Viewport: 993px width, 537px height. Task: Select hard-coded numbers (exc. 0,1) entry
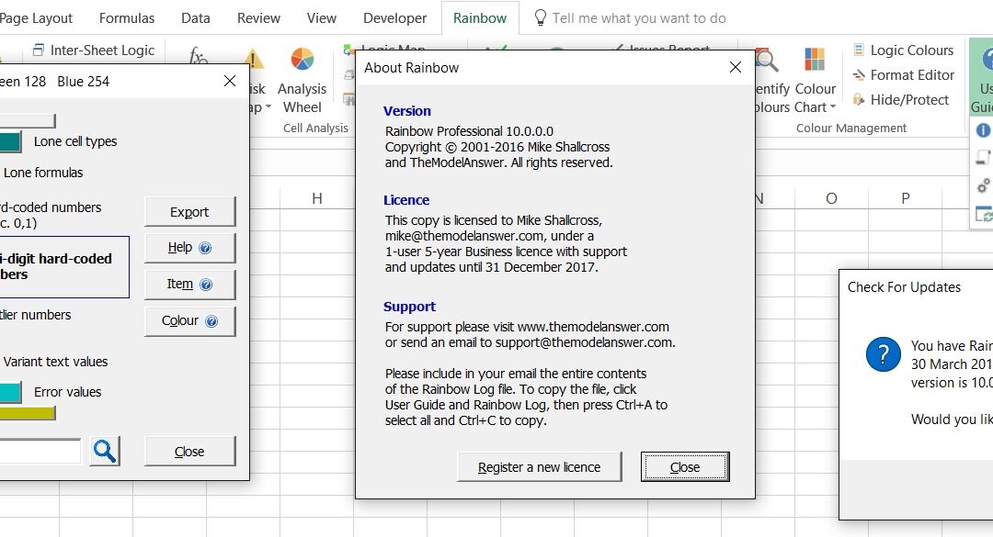pyautogui.click(x=51, y=215)
